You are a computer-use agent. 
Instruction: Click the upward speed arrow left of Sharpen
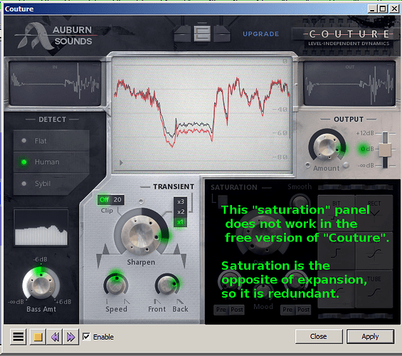[x=105, y=249]
